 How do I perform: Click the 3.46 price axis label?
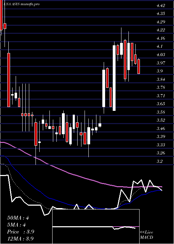click(x=161, y=129)
